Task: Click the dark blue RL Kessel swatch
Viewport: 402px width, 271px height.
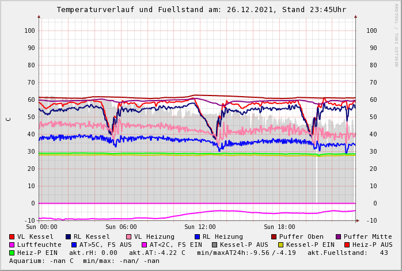Action: (x=69, y=237)
